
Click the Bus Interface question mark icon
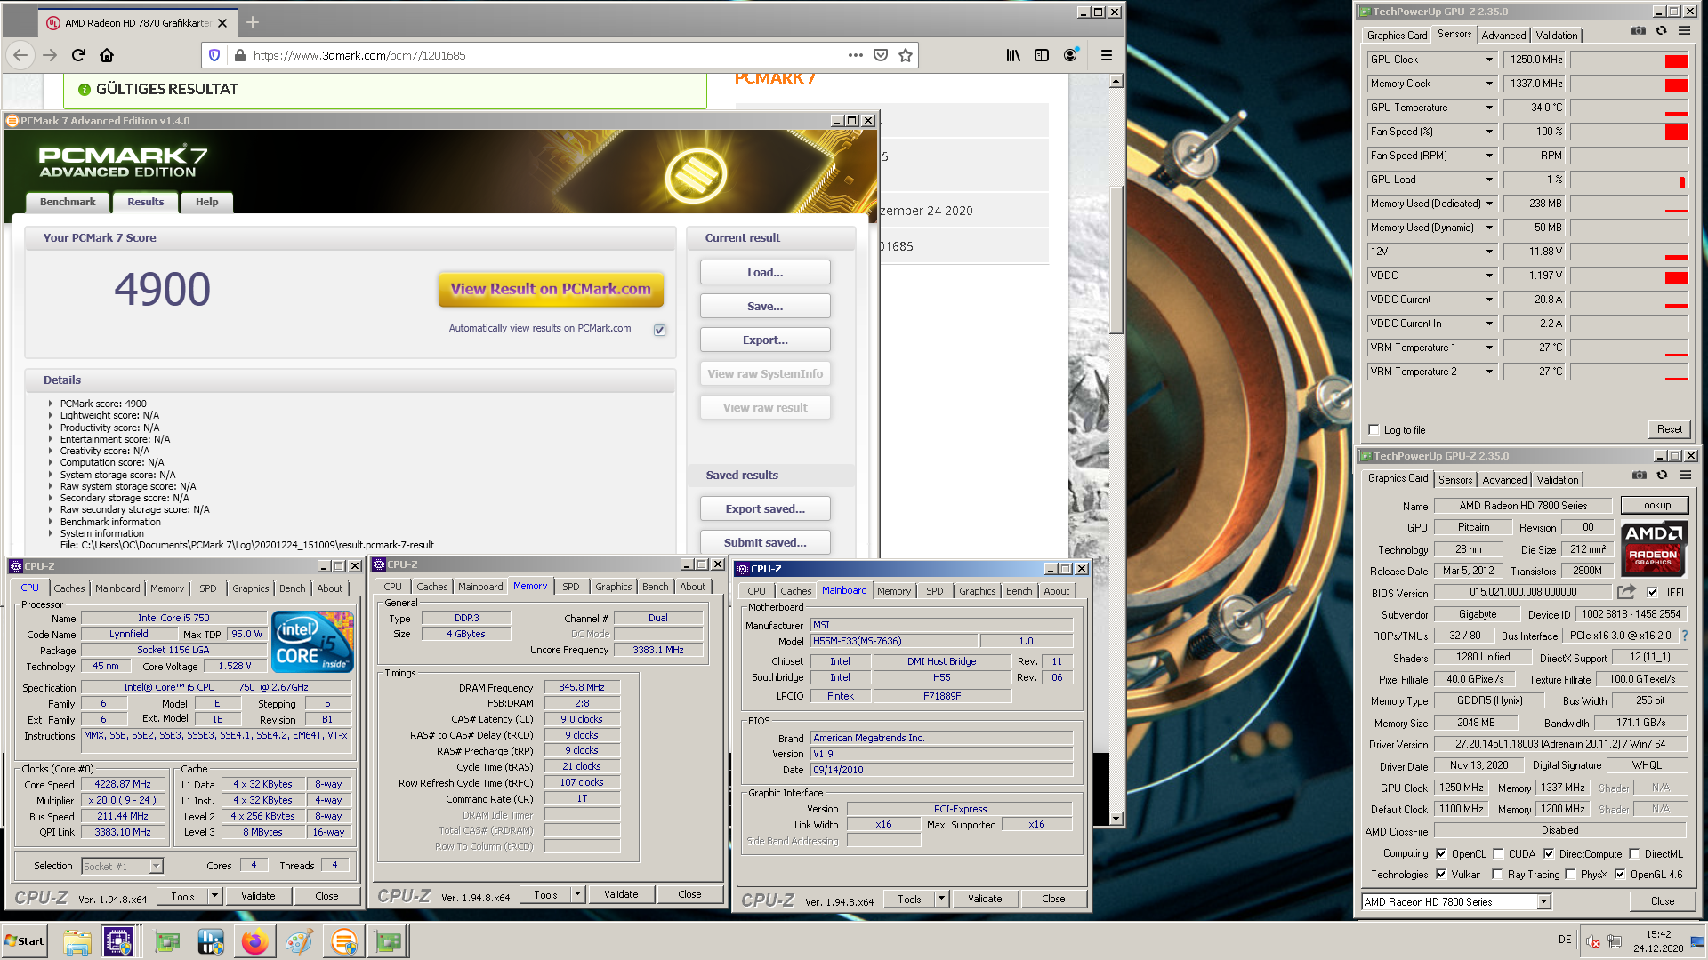click(1684, 636)
